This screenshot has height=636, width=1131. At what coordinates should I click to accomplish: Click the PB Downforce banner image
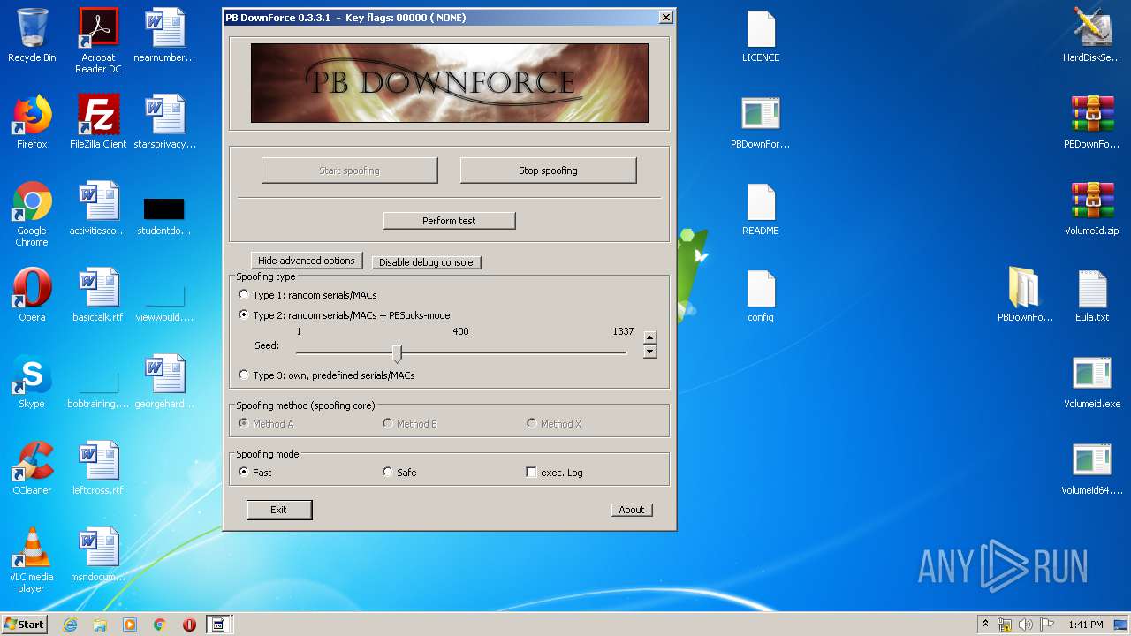point(450,83)
